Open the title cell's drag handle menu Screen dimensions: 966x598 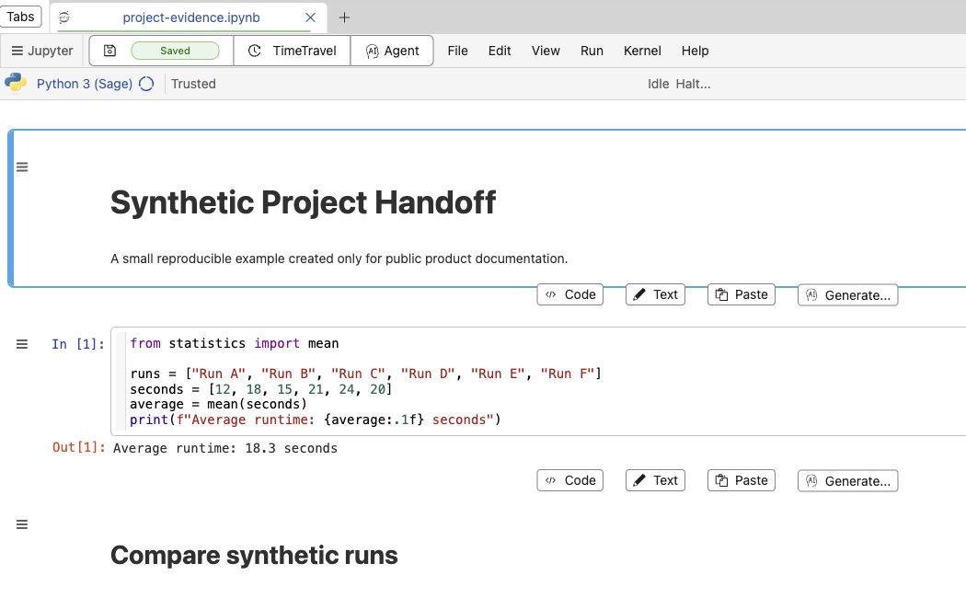[22, 167]
